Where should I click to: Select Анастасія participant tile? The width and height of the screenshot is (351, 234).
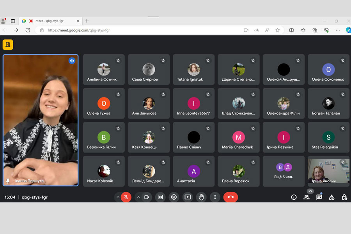[193, 171]
